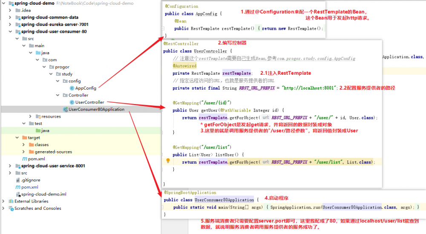The height and width of the screenshot is (234, 426).
Task: Click the green java test folder icon
Action: 38,130
